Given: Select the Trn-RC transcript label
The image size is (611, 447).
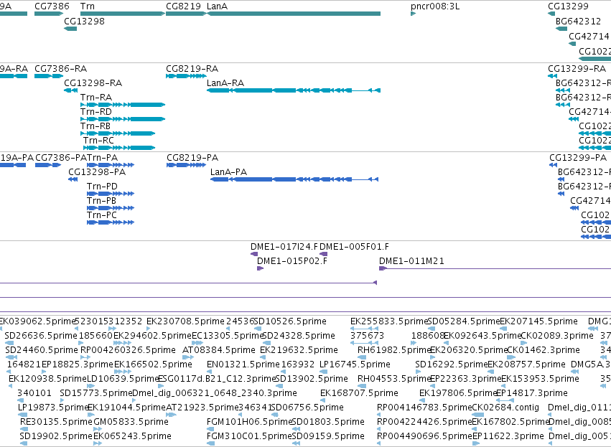Looking at the screenshot, I should click(x=98, y=141).
